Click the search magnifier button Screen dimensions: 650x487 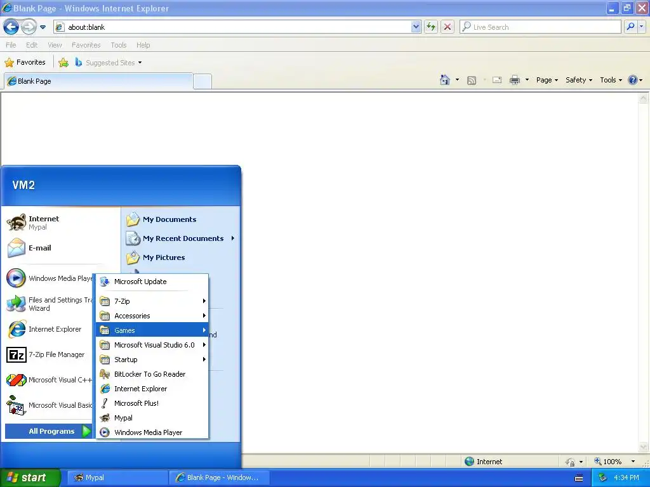[x=630, y=27]
